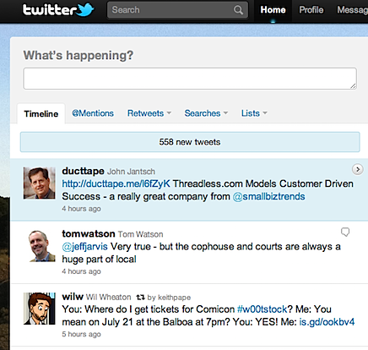Screen dimensions: 368x350
Task: Expand the Searches dropdown
Action: [206, 113]
